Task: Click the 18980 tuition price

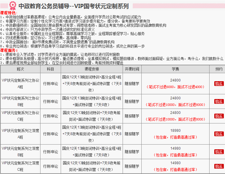Action: 175,131
